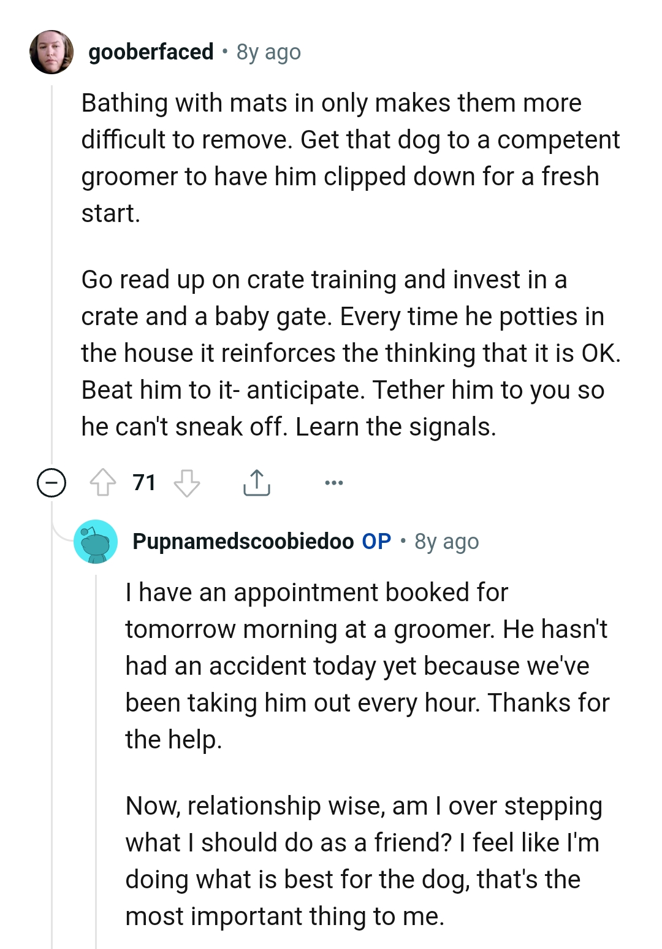Click the share icon under gooberfaced's comment
Image resolution: width=662 pixels, height=949 pixels.
pyautogui.click(x=257, y=483)
